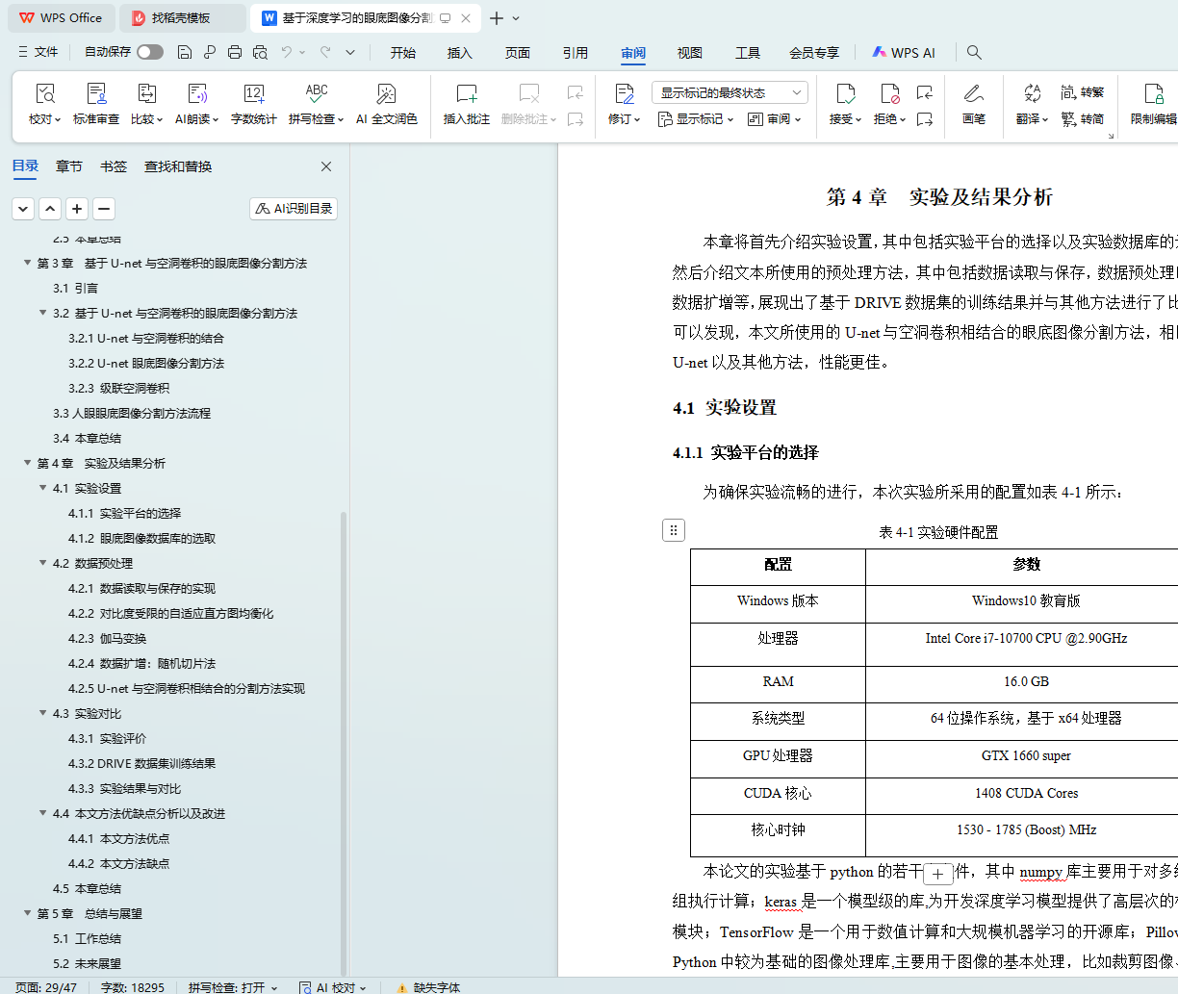Open the 显示标记的最终状态 dropdown
Image resolution: width=1178 pixels, height=994 pixels.
[x=730, y=92]
